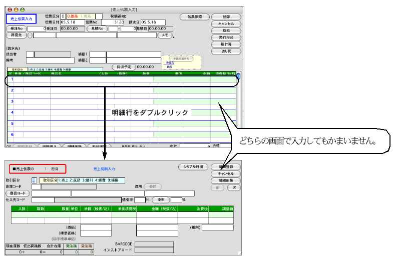This screenshot has width=394, height=258.
Task: Click the 受注No lookup button
Action: pyautogui.click(x=17, y=29)
